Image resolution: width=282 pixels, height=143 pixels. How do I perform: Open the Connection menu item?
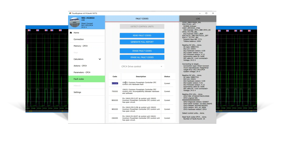[x=79, y=39]
